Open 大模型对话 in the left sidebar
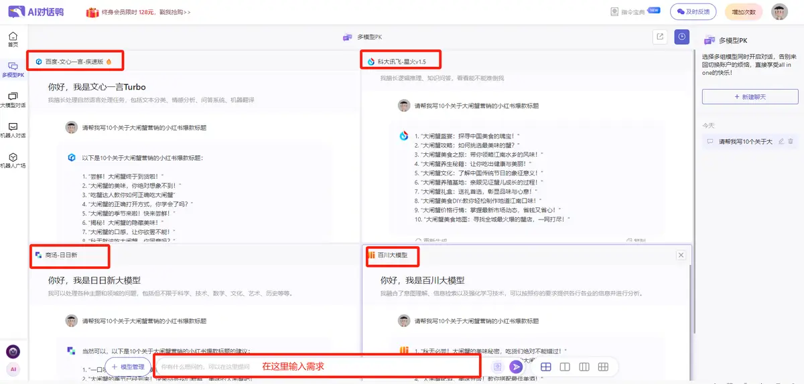Viewport: 804px width, 384px height. [x=13, y=100]
